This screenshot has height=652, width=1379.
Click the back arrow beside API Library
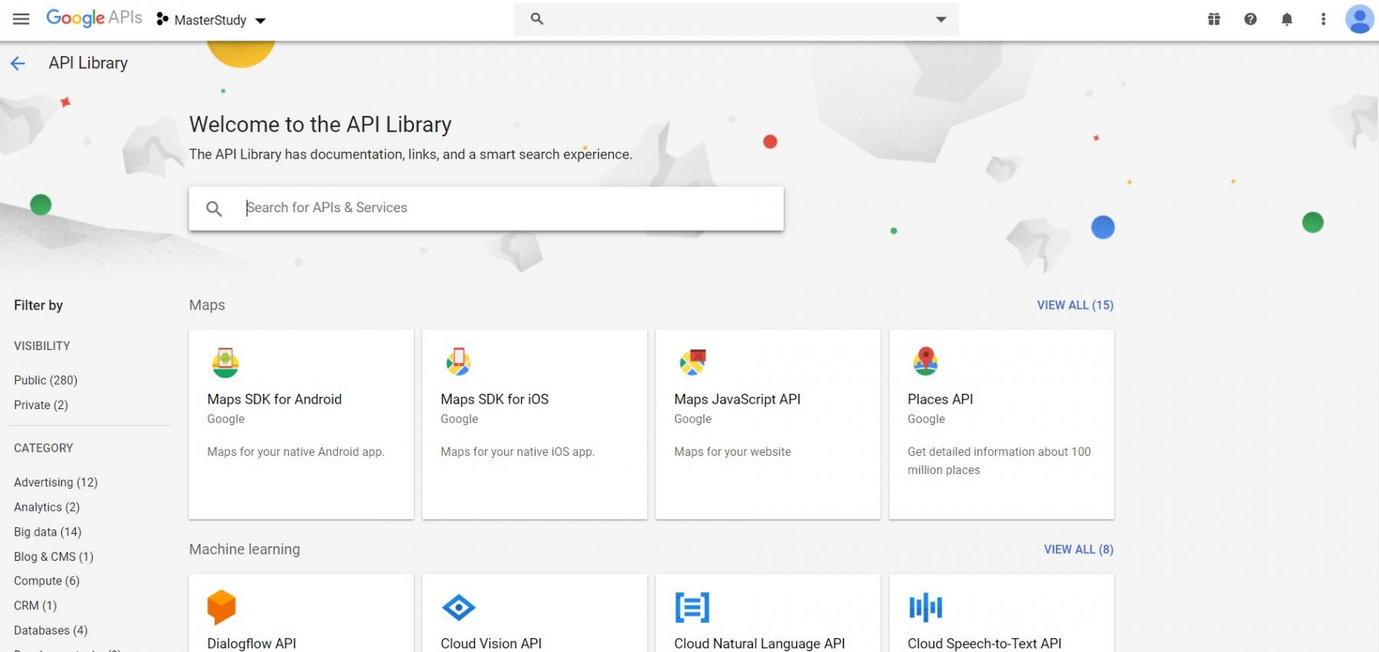pos(18,64)
